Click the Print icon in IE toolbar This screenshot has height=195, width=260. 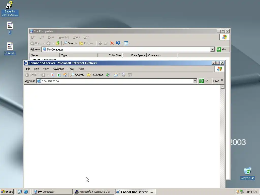124,75
